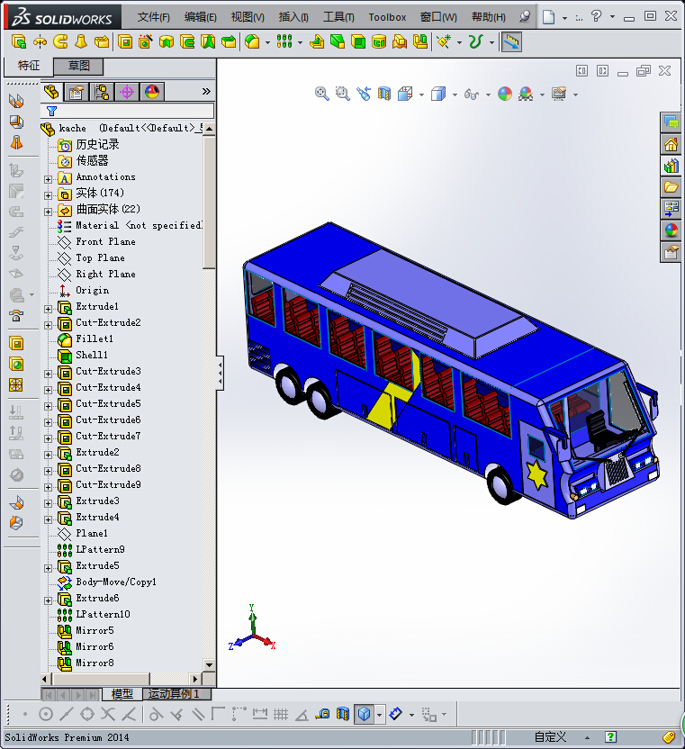685x749 pixels.
Task: Select the Extruded Cut tool
Action: pyautogui.click(x=125, y=42)
